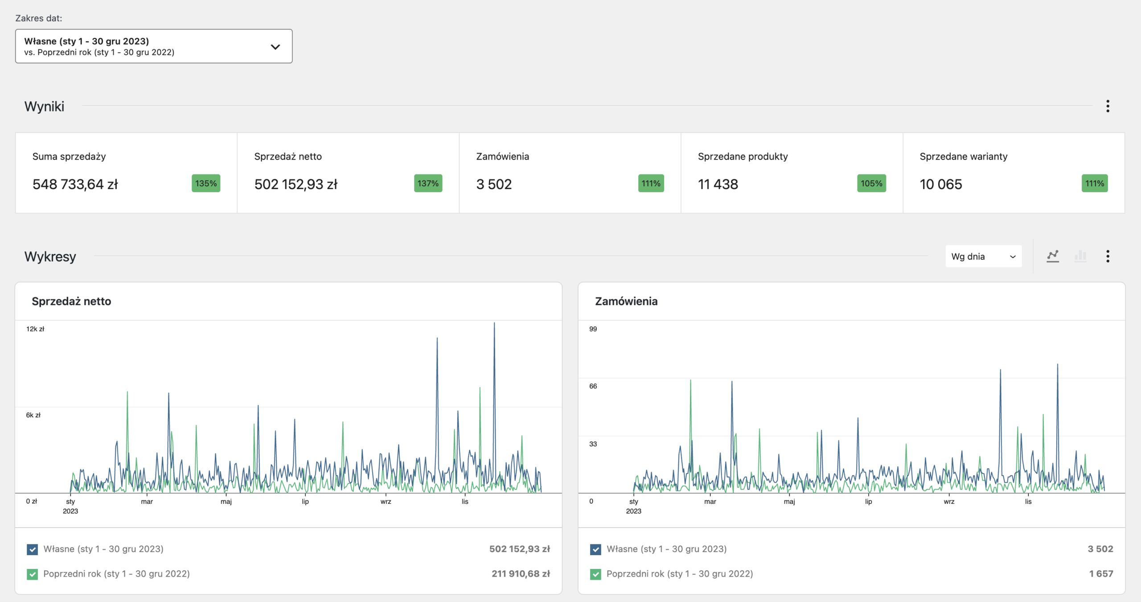Open Sprzedane produkty summary card
The width and height of the screenshot is (1141, 602).
tap(792, 173)
